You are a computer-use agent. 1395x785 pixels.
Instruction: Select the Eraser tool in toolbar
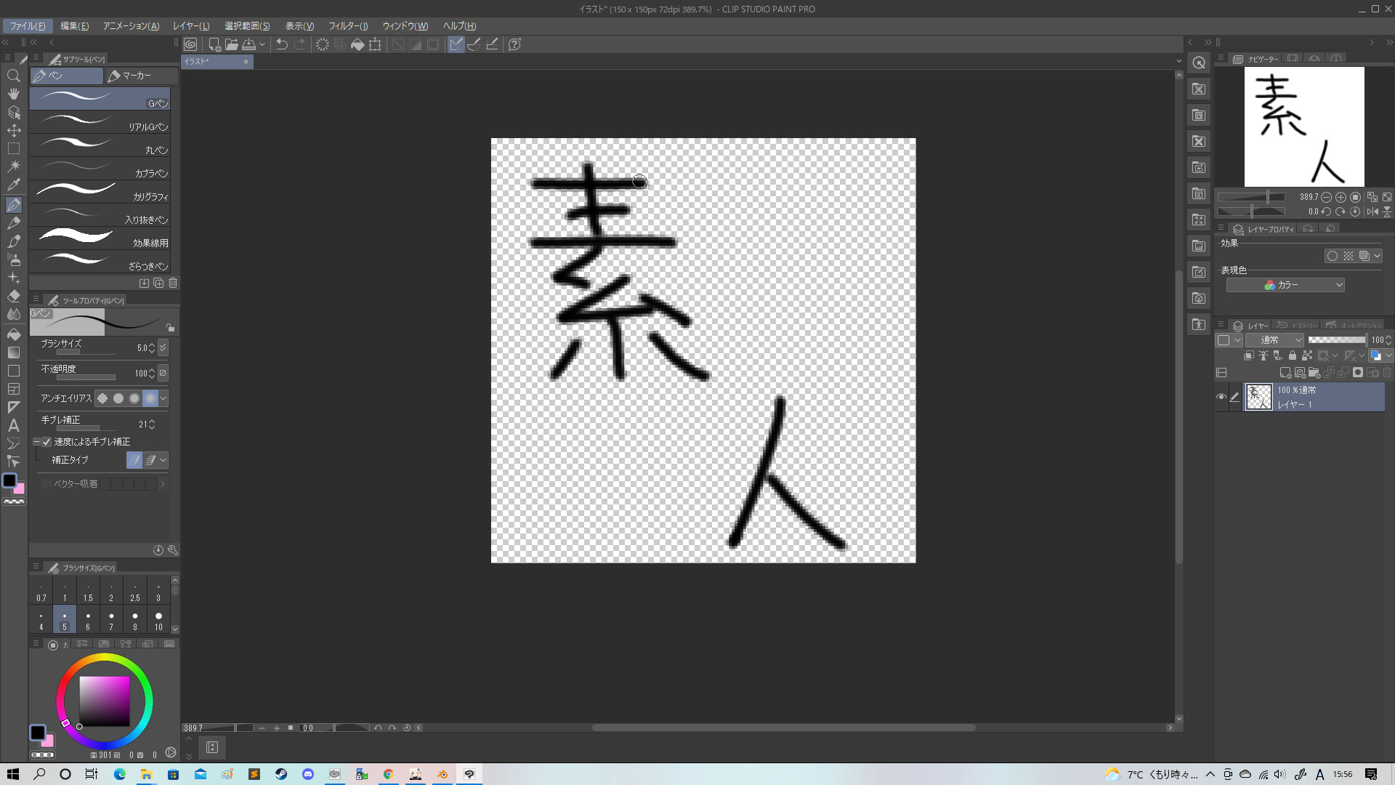point(13,297)
